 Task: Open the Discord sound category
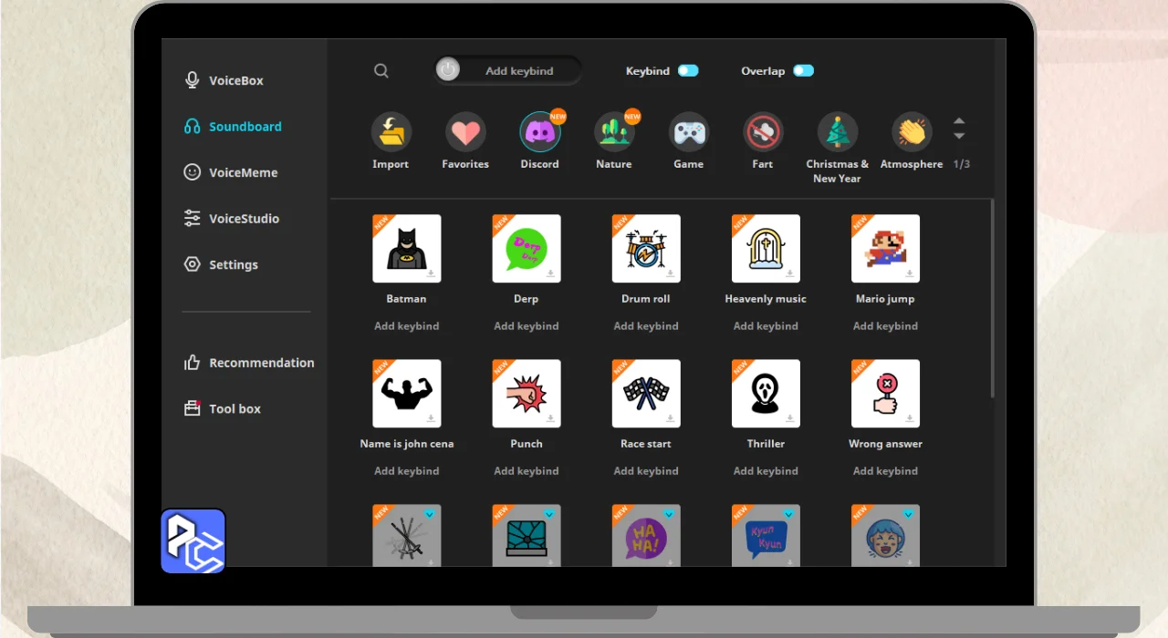[x=539, y=133]
